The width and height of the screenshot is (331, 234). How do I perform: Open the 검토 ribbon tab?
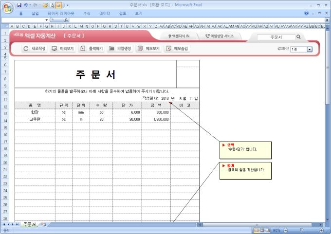[123, 14]
